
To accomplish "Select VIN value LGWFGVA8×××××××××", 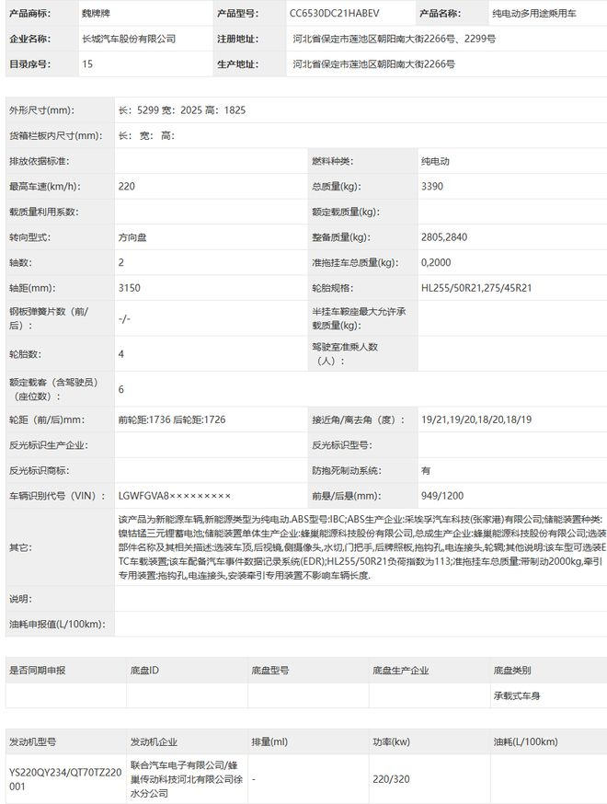I will click(175, 496).
